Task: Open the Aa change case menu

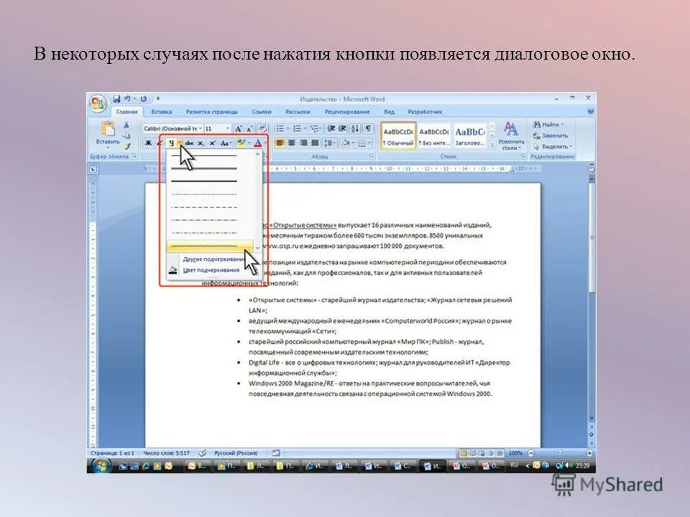Action: pos(225,143)
